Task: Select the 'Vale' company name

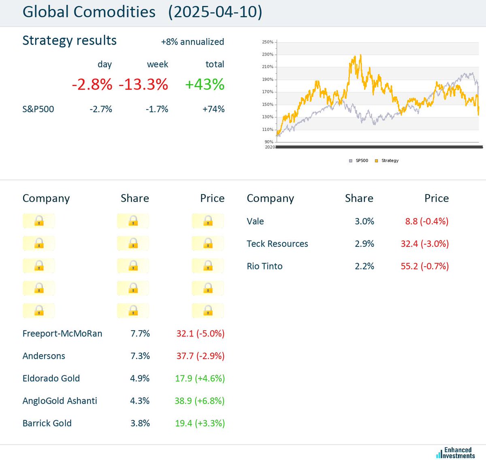Action: pyautogui.click(x=255, y=221)
